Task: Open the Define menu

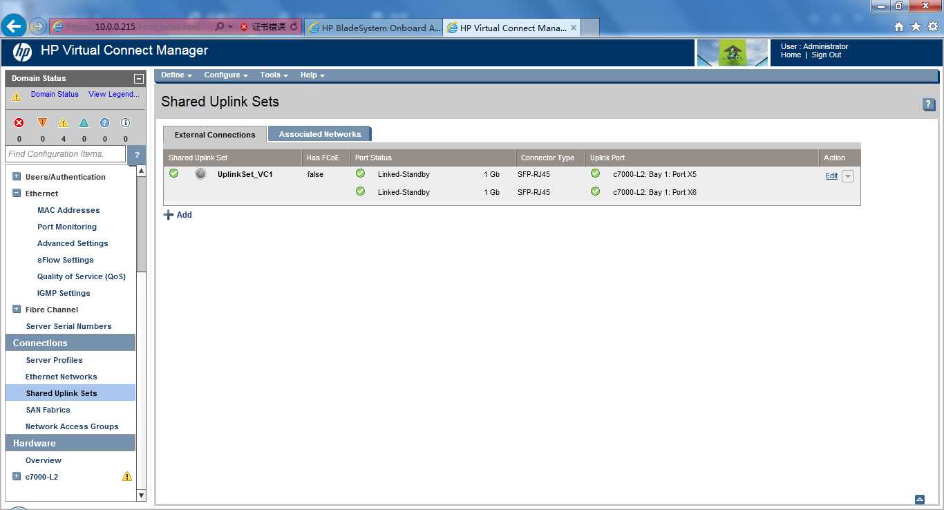Action: pos(176,75)
